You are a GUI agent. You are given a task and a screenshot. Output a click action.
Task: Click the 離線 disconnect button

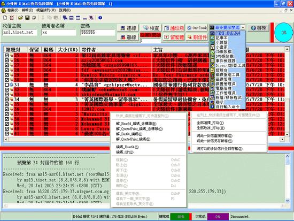click(x=128, y=37)
